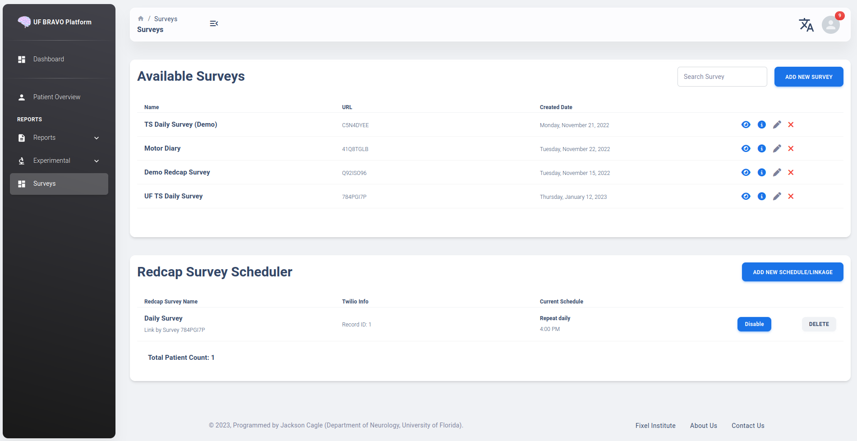857x441 pixels.
Task: Click Add New Survey button
Action: click(x=808, y=77)
